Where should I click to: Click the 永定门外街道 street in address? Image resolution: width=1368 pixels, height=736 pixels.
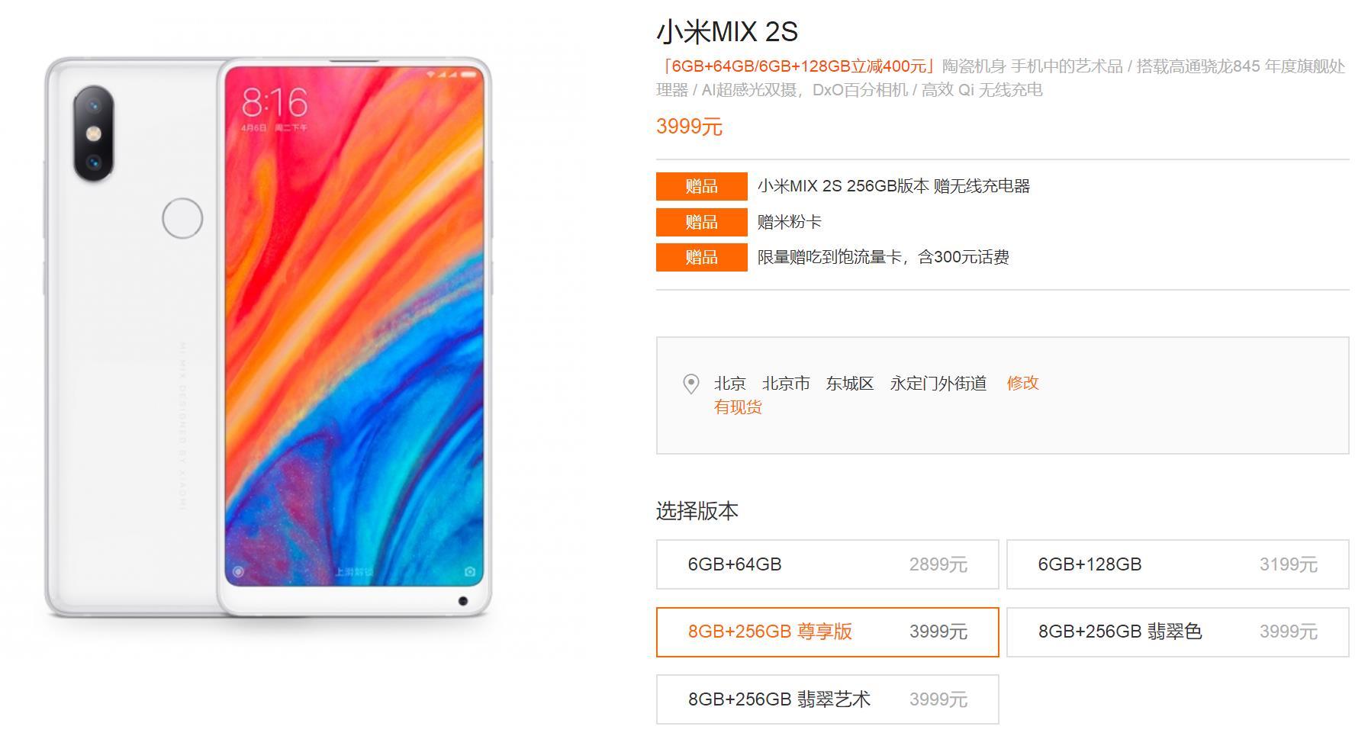click(938, 383)
